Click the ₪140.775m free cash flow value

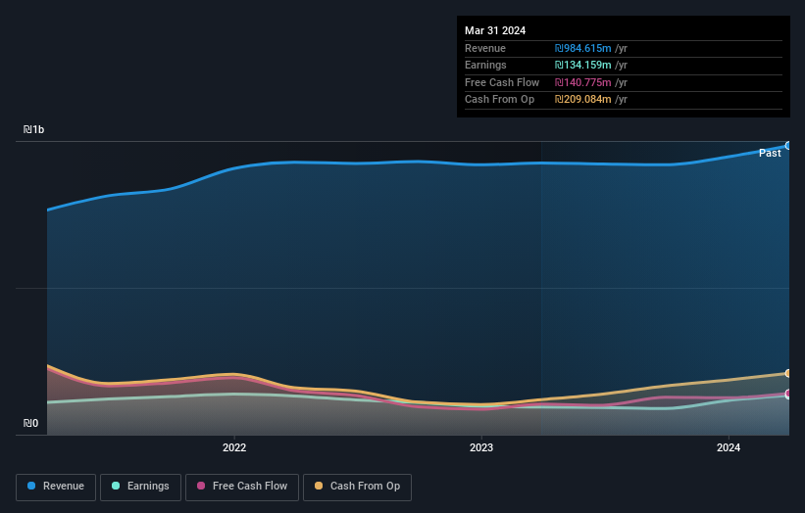click(x=582, y=82)
